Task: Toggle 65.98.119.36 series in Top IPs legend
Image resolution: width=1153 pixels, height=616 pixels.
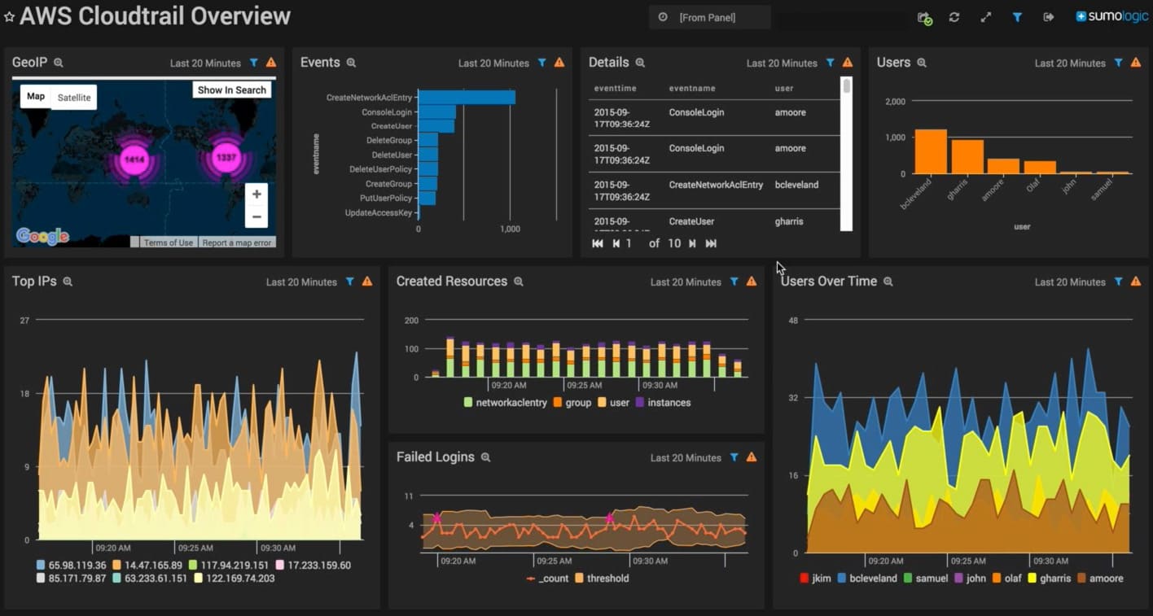Action: 71,565
